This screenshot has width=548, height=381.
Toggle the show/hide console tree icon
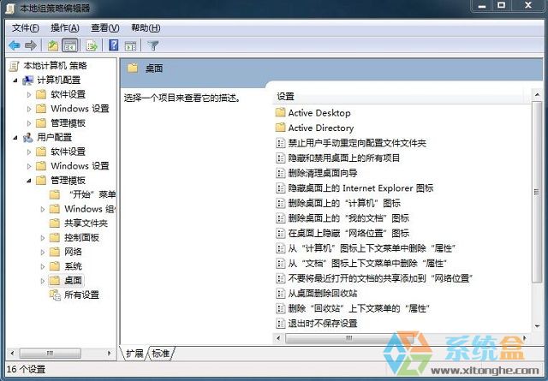pos(69,45)
